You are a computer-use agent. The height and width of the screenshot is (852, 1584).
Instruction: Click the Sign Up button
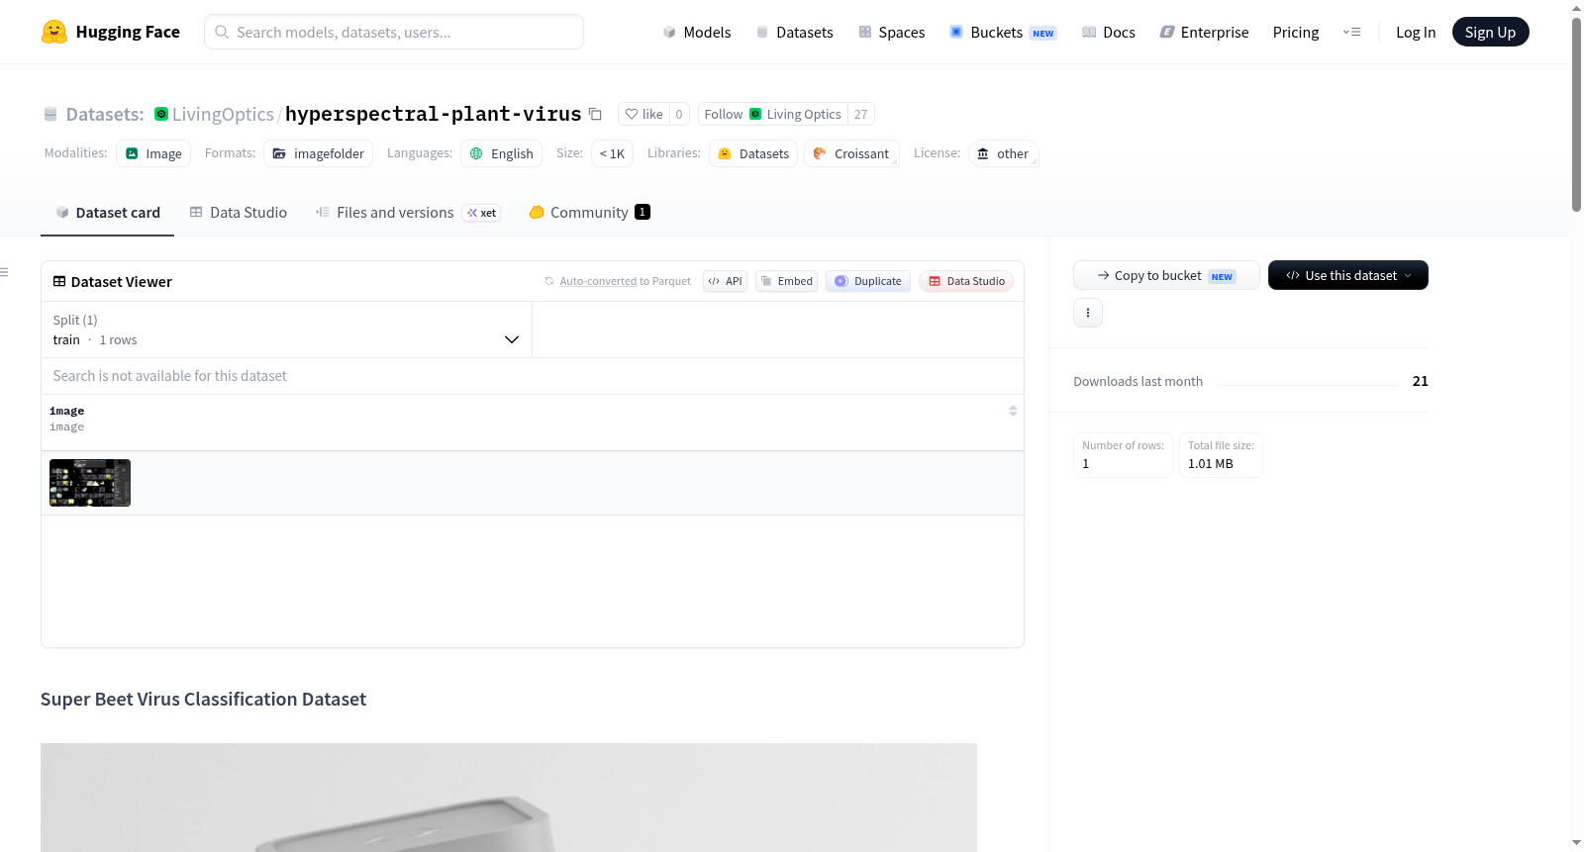point(1490,32)
